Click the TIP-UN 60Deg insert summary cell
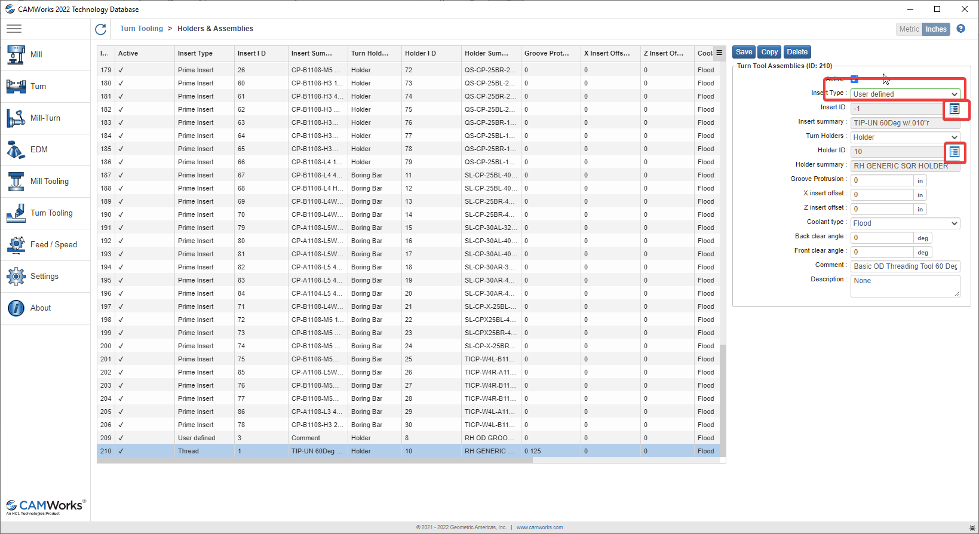979x534 pixels. (x=318, y=451)
